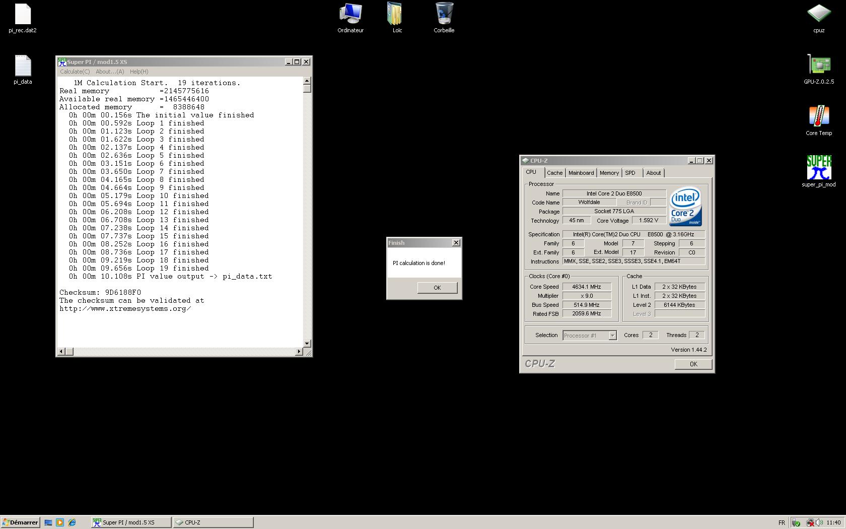This screenshot has width=846, height=529.
Task: Click the Super PI vertical scroll thumb
Action: click(307, 89)
